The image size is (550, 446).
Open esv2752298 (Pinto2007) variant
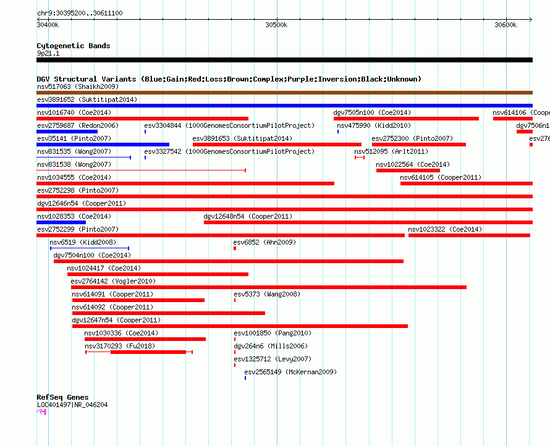coord(78,190)
